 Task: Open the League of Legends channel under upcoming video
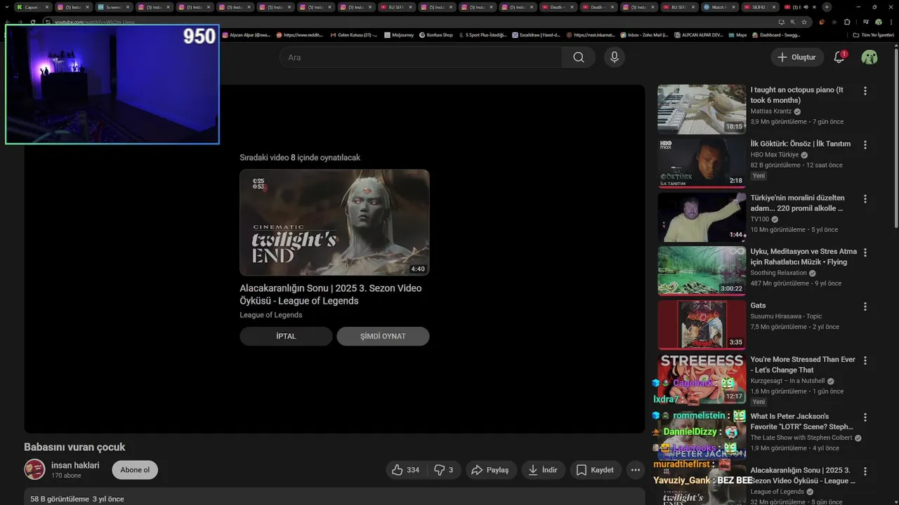(x=271, y=315)
